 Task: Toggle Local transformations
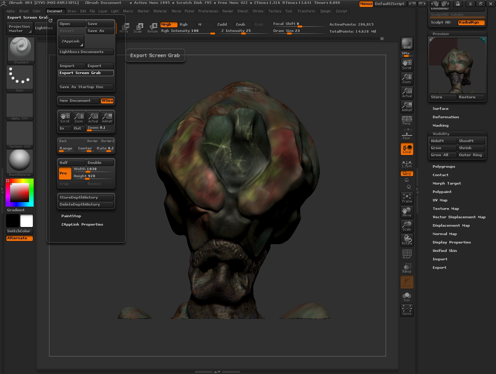(x=407, y=149)
